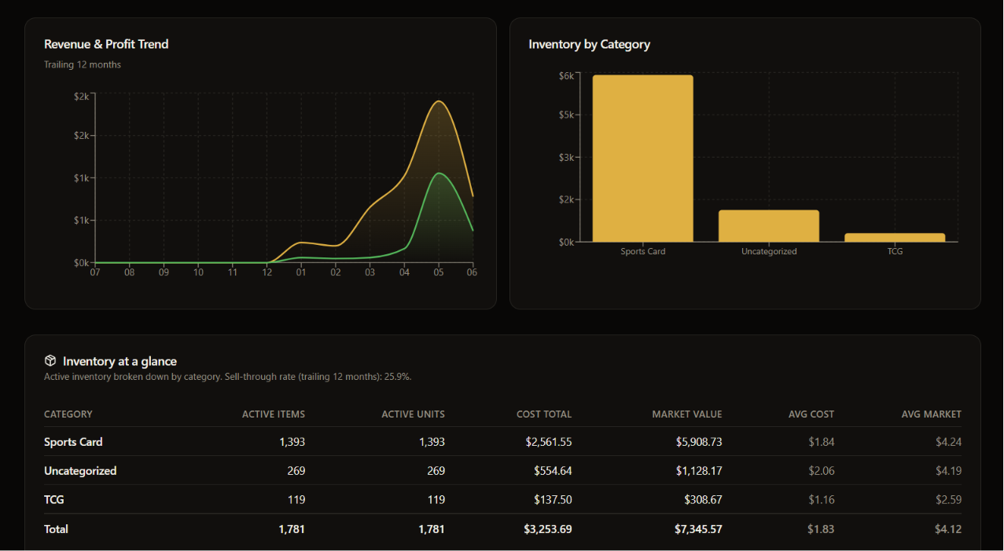1004x551 pixels.
Task: Click the $2.06 average cost cell
Action: click(822, 471)
